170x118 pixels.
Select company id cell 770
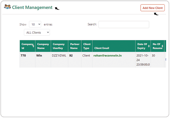[27, 60]
